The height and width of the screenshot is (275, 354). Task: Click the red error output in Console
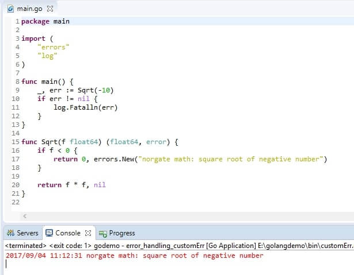pyautogui.click(x=134, y=255)
